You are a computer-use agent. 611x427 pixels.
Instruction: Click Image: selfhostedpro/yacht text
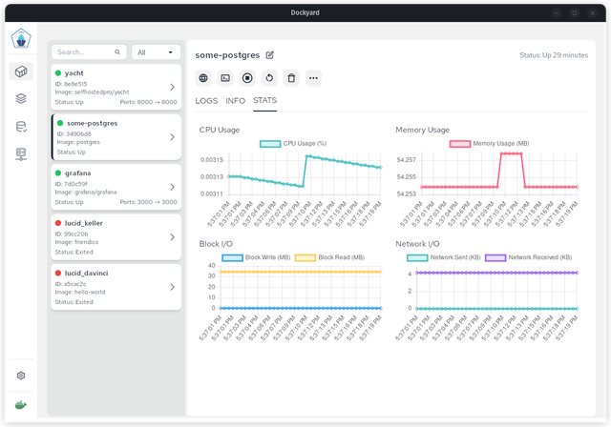point(92,92)
